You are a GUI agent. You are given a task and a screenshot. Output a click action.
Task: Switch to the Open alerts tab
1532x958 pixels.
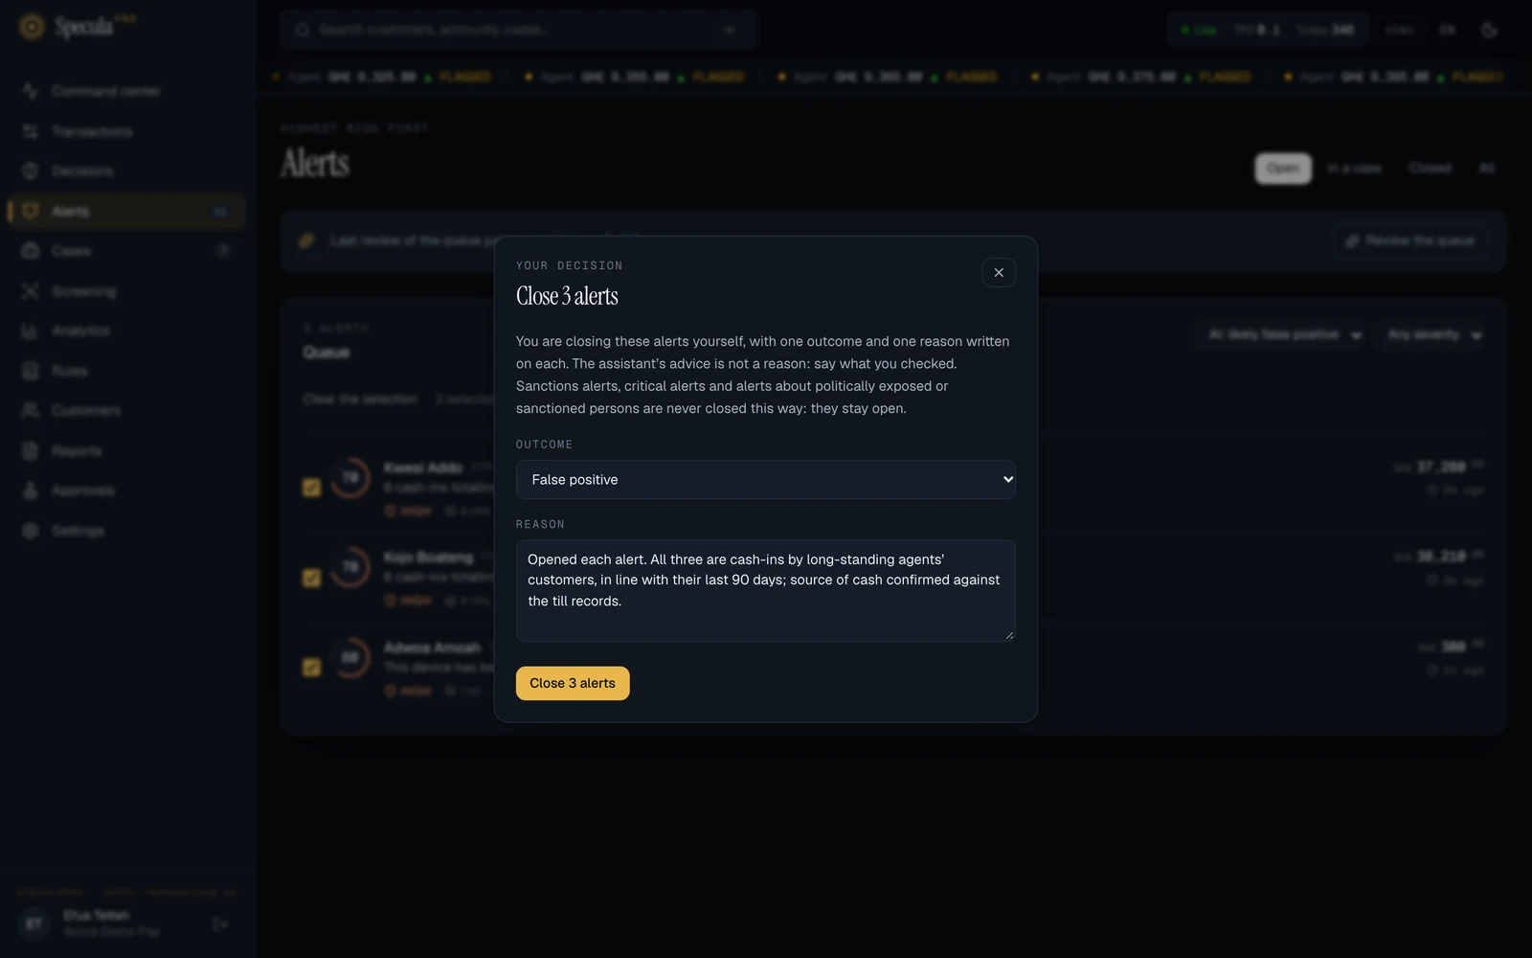tap(1283, 169)
